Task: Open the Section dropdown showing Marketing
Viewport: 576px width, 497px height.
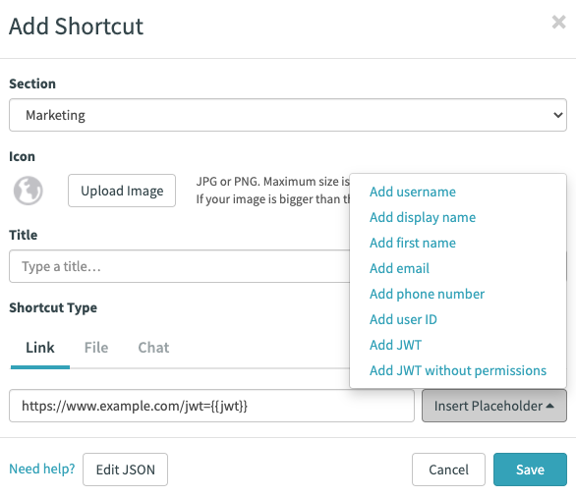Action: point(288,115)
